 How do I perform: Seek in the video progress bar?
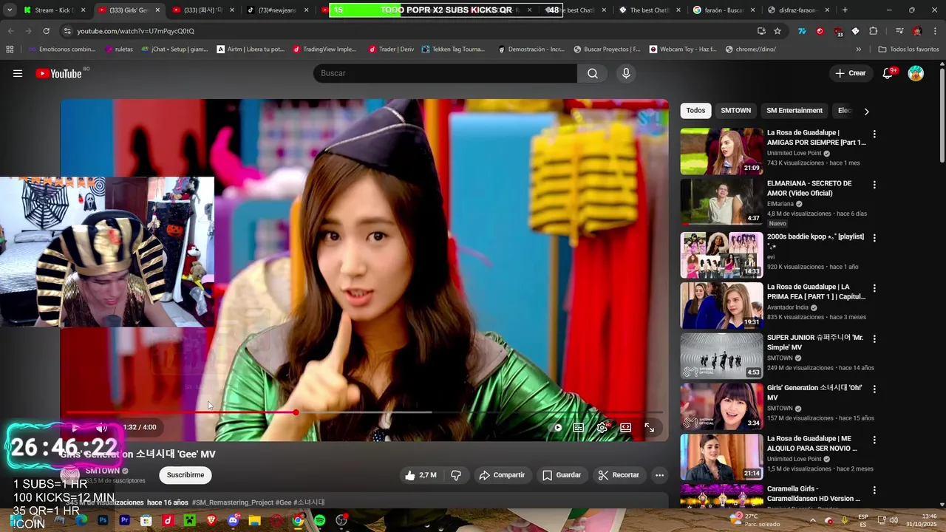(364, 412)
